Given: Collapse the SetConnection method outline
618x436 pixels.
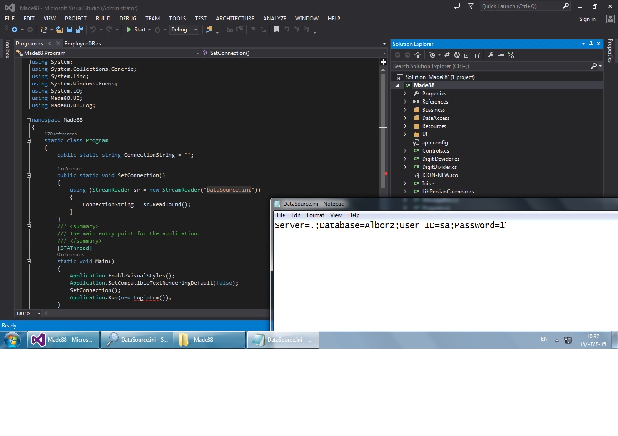Looking at the screenshot, I should click(x=29, y=175).
